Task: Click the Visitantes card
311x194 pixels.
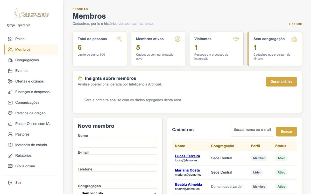Action: [x=216, y=49]
